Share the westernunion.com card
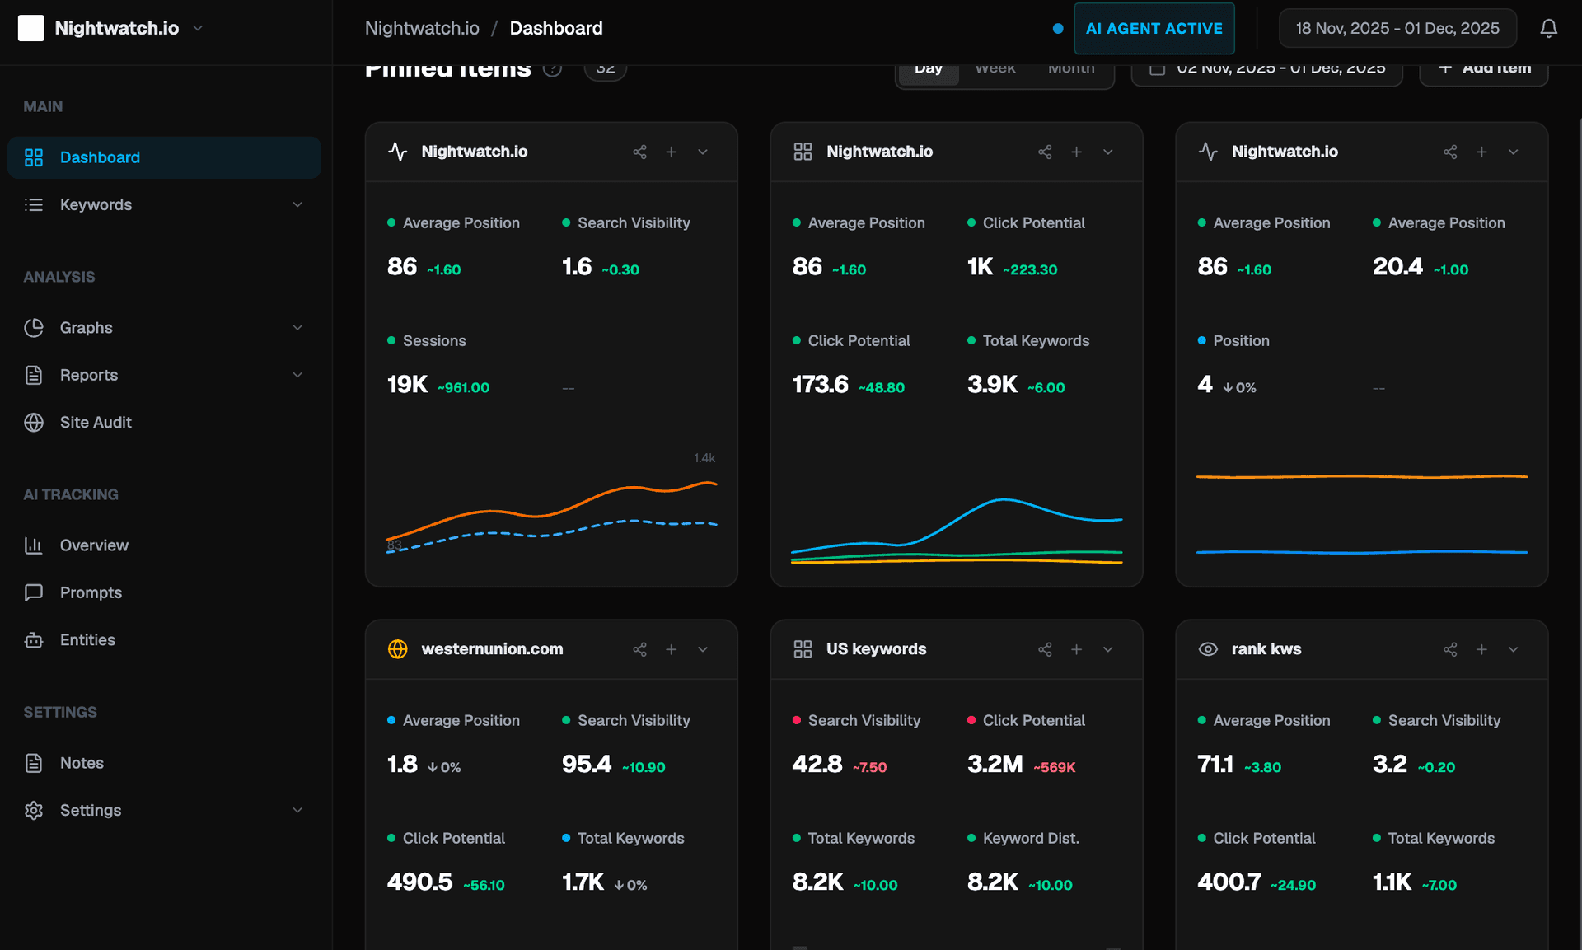1582x950 pixels. pyautogui.click(x=639, y=649)
